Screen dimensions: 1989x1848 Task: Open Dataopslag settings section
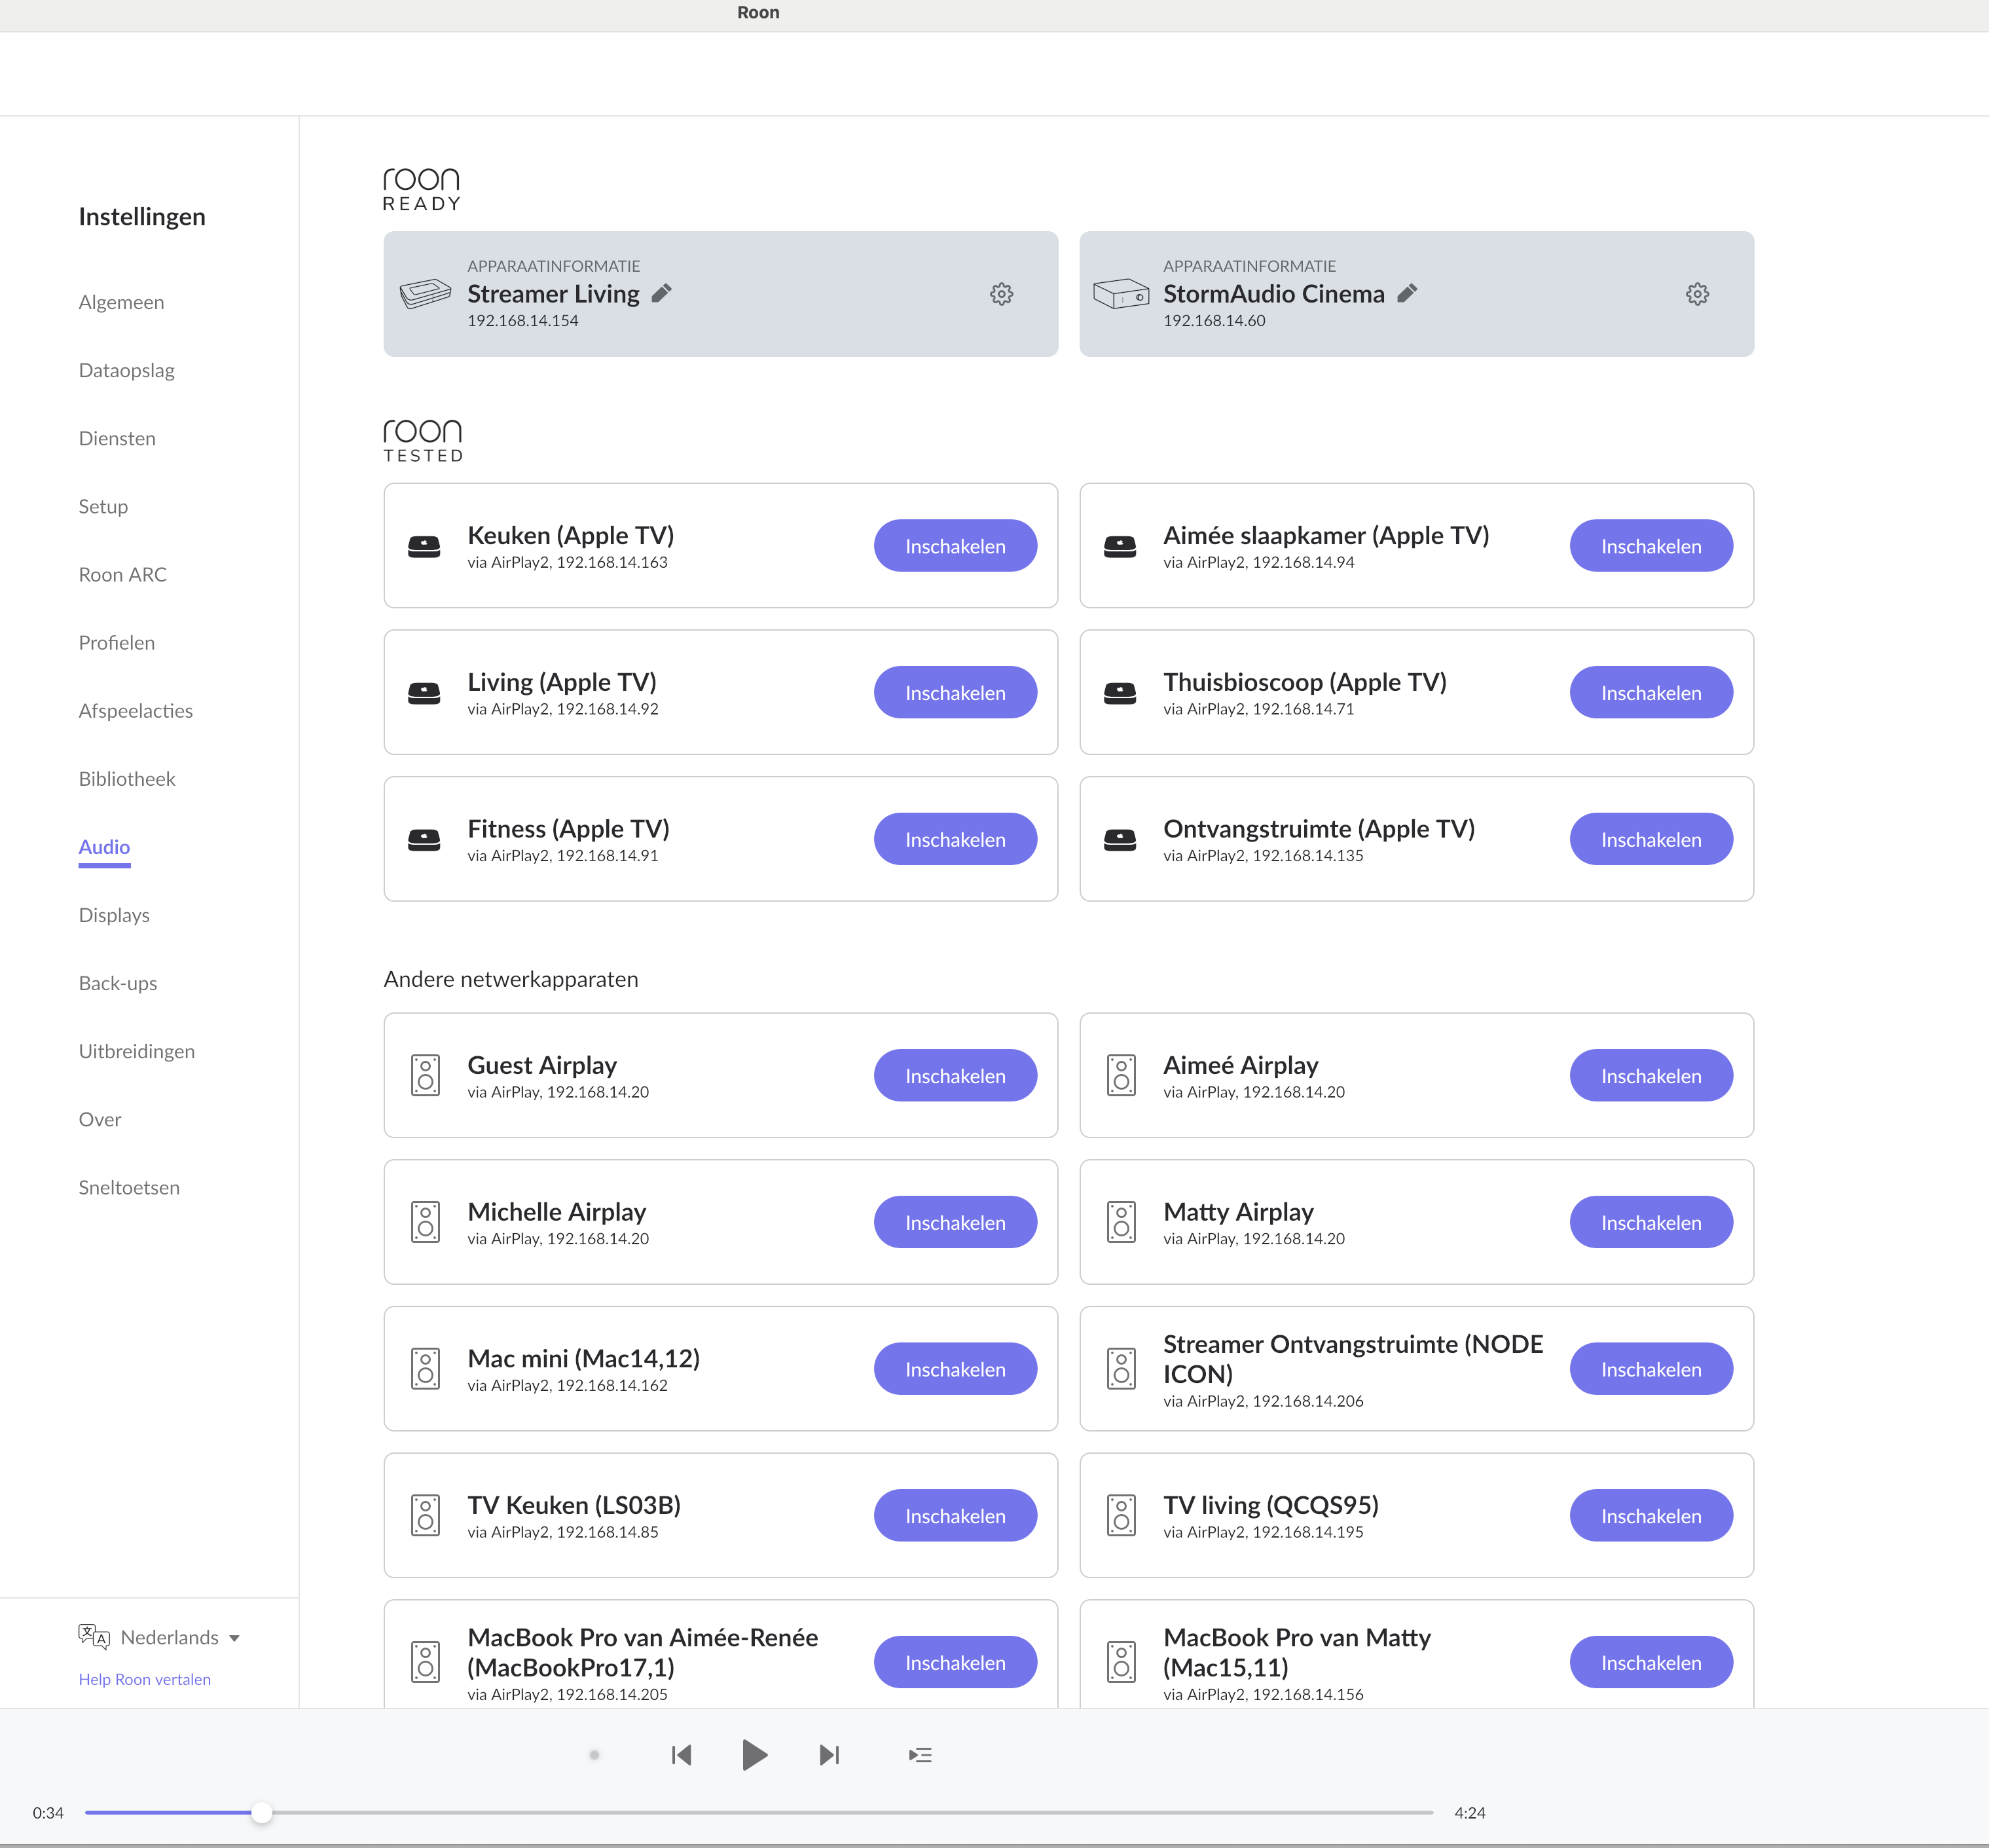126,370
